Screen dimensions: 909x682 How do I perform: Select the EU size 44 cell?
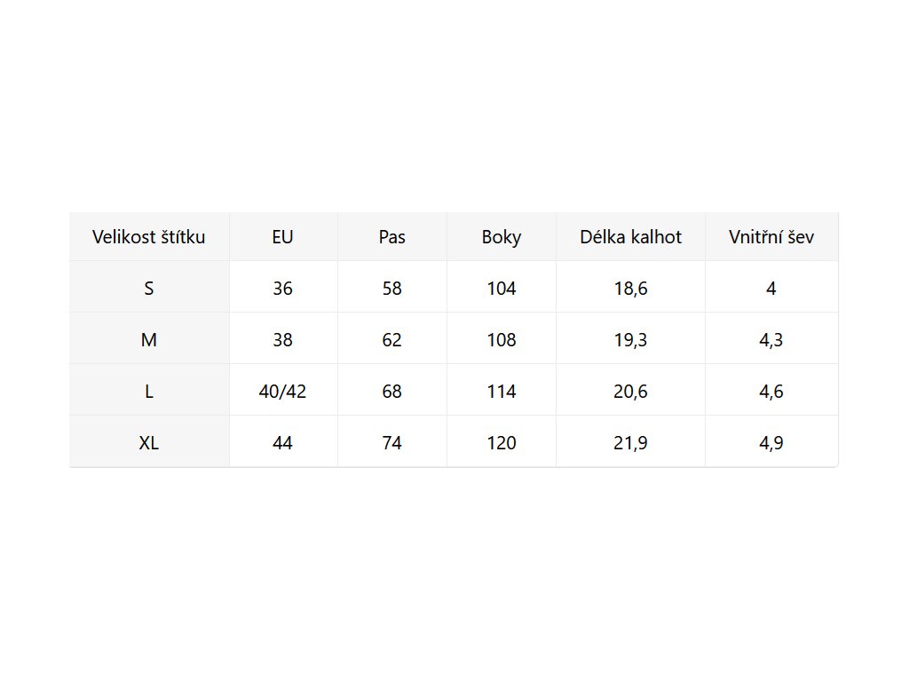(x=282, y=443)
